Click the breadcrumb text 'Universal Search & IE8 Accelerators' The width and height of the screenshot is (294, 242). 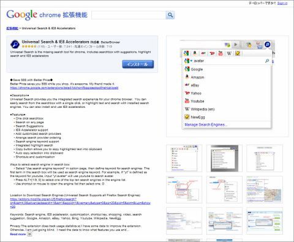point(48,28)
